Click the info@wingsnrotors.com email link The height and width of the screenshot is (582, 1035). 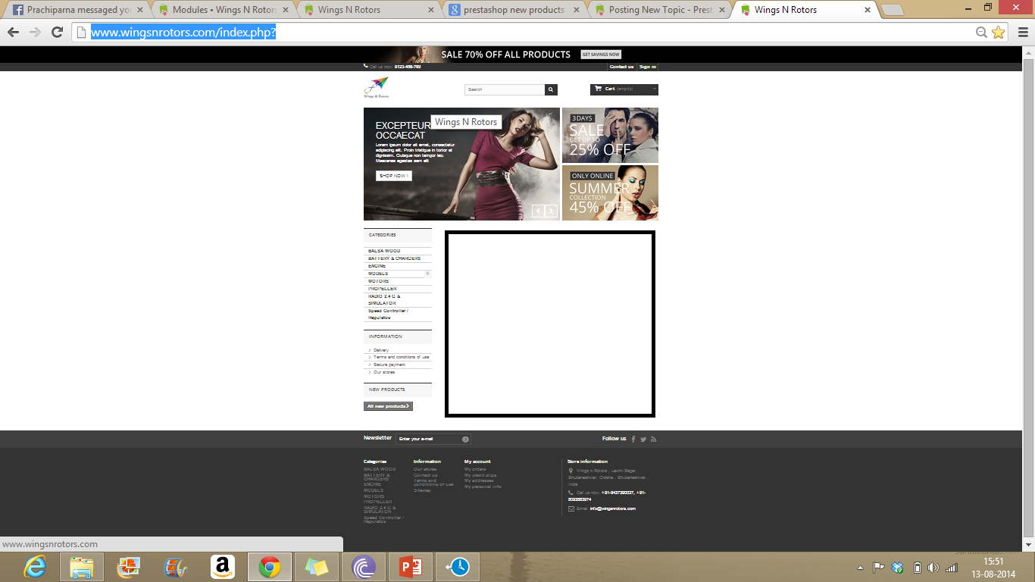(613, 508)
